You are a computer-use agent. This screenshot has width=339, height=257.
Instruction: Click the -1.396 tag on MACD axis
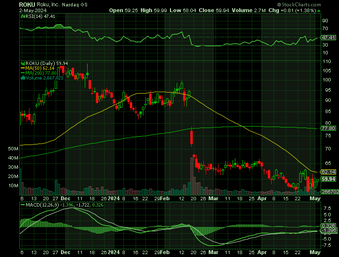[329, 230]
